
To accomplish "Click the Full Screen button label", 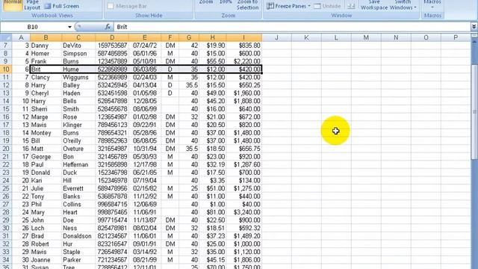I will click(66, 6).
